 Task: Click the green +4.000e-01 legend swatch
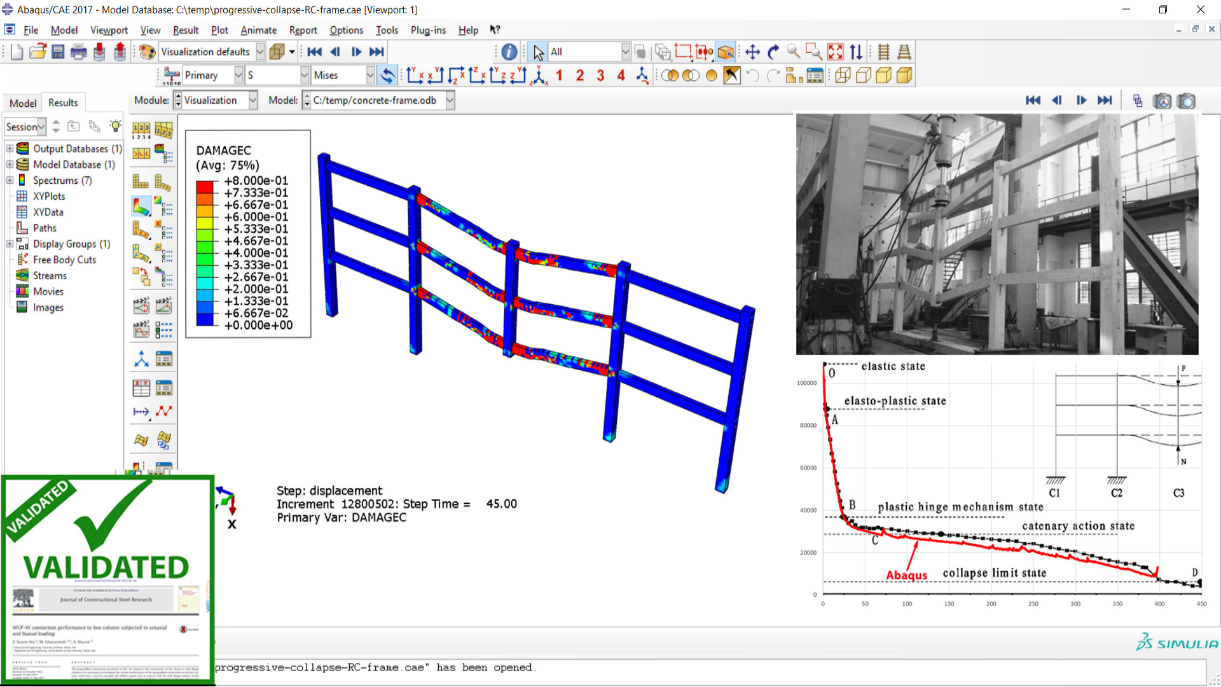click(x=205, y=260)
